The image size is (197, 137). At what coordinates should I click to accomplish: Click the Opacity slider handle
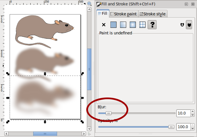click(x=171, y=127)
